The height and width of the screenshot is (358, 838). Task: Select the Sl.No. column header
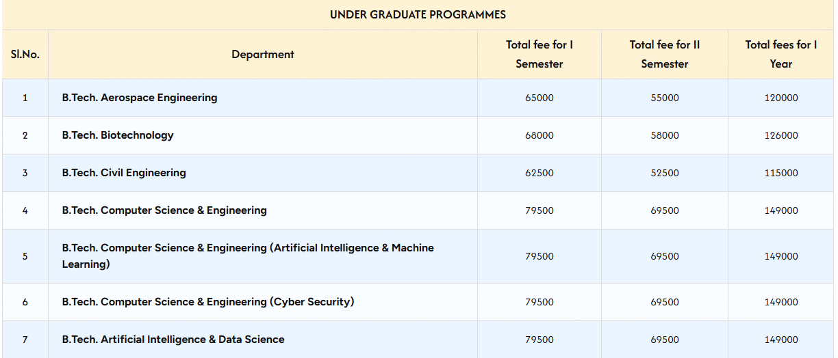[x=25, y=54]
